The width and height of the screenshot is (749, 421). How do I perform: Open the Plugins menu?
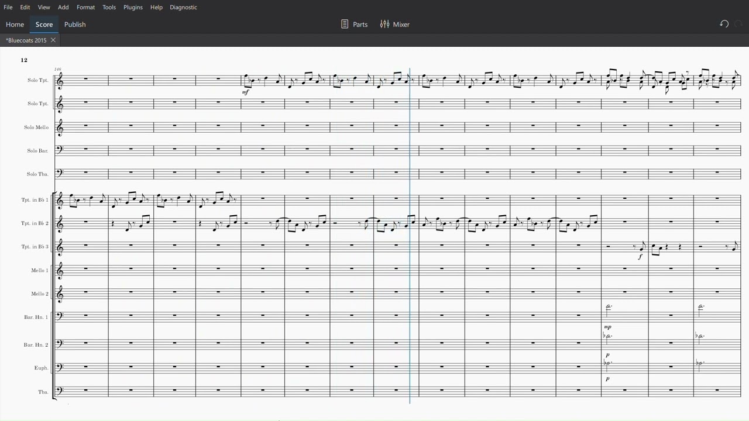(x=133, y=7)
